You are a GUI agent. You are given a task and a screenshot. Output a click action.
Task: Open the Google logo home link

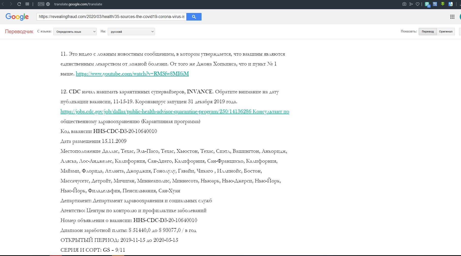click(x=17, y=17)
